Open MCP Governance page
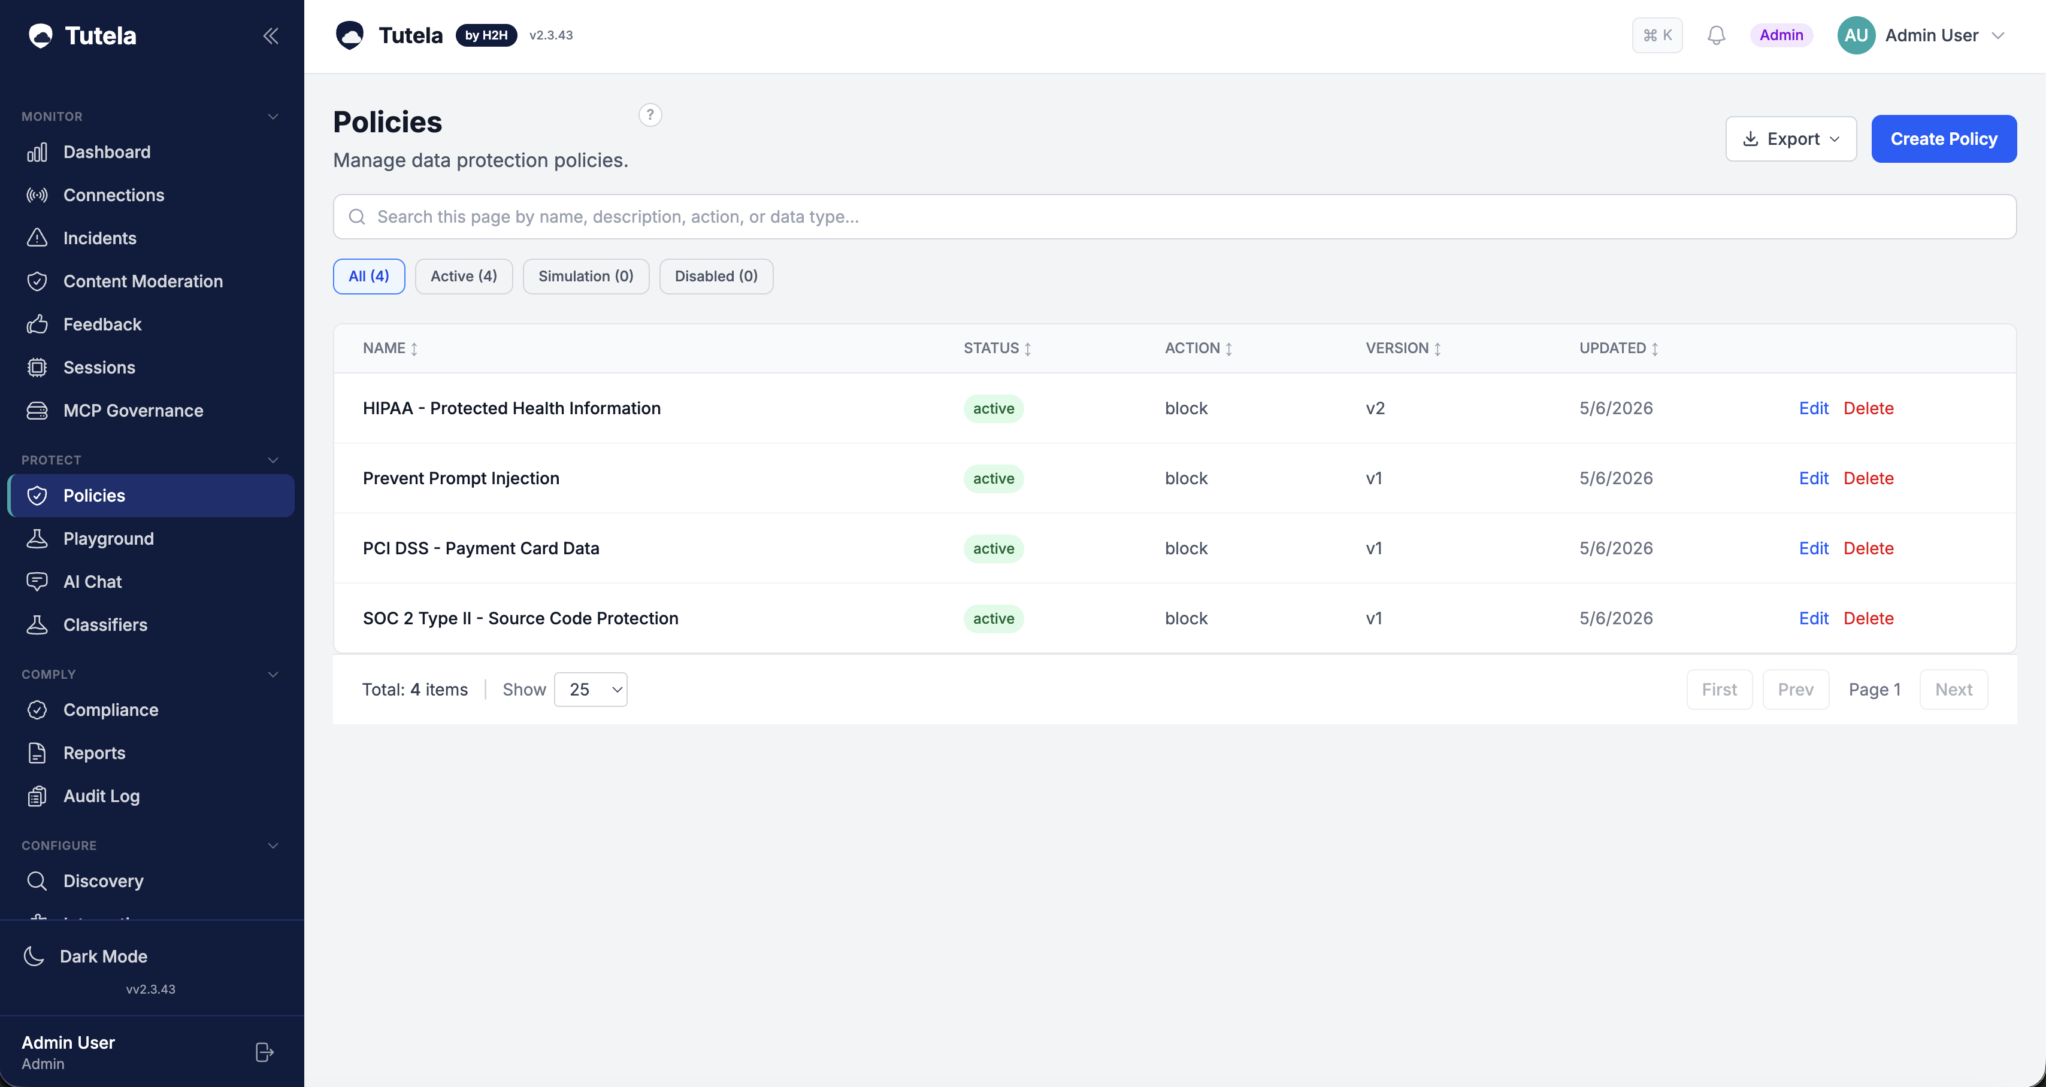Image resolution: width=2046 pixels, height=1087 pixels. 151,411
